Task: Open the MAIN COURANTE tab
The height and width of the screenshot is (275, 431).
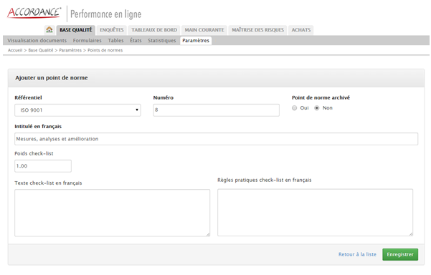Action: click(204, 30)
